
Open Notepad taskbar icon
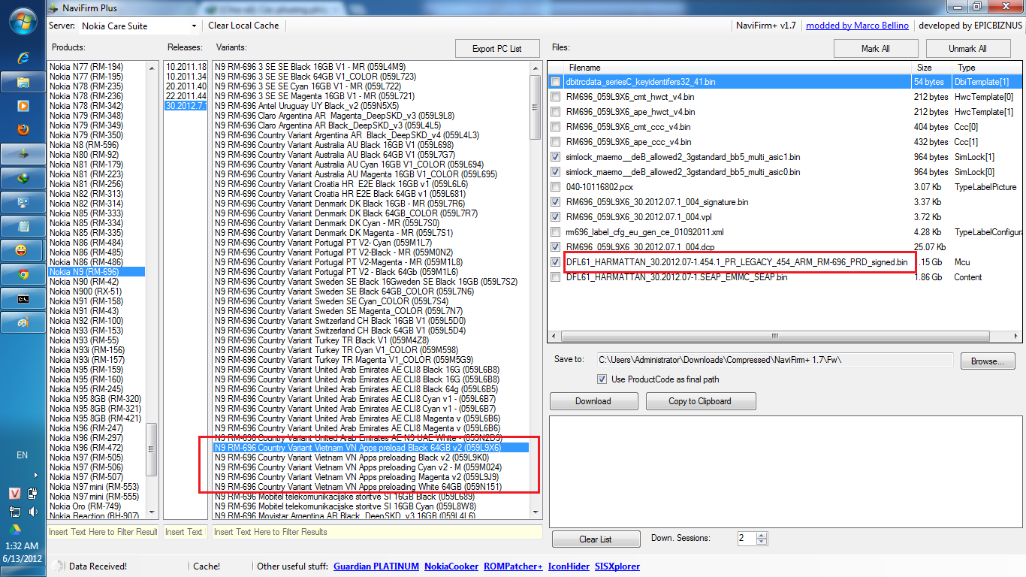(x=23, y=226)
